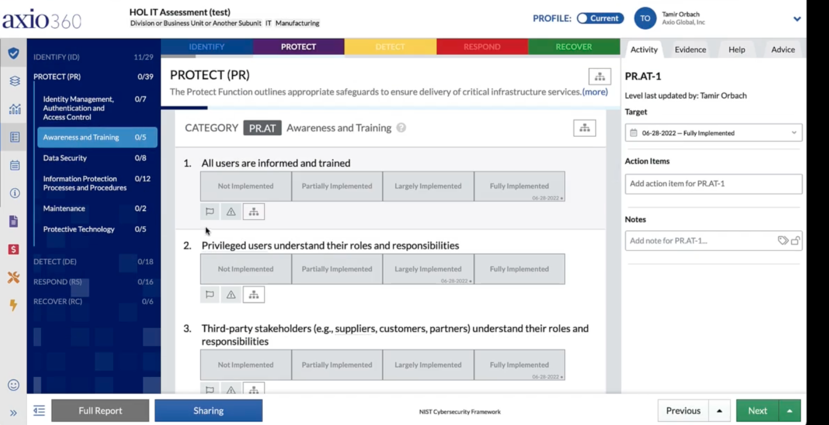
Task: Open the calendar icon in sidebar
Action: pyautogui.click(x=15, y=165)
